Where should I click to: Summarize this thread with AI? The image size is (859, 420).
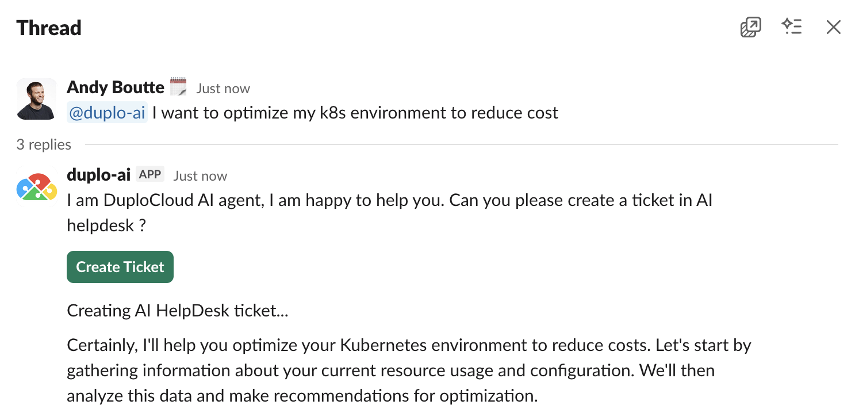(x=792, y=26)
